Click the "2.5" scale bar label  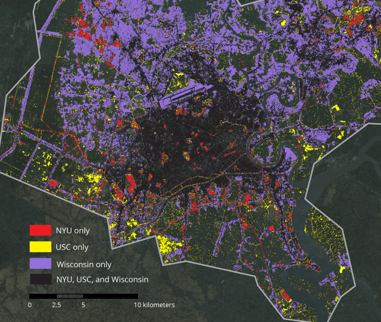point(57,305)
